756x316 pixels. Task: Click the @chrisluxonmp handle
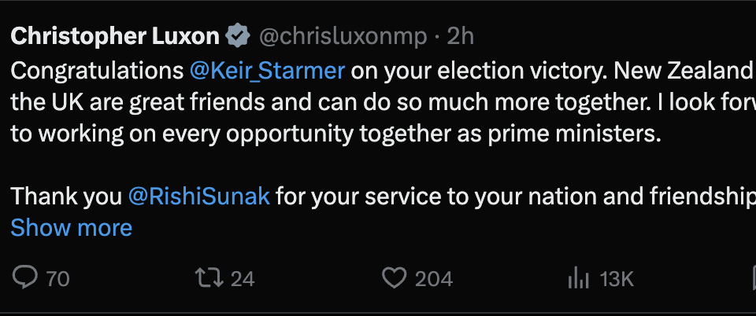click(x=343, y=36)
